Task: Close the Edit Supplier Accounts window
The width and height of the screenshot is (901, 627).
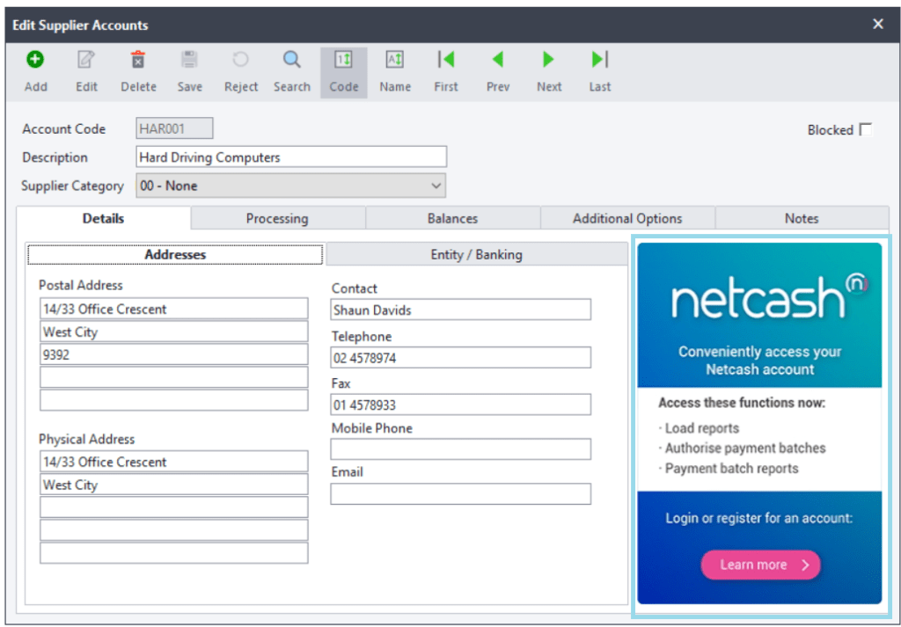Action: pyautogui.click(x=878, y=24)
